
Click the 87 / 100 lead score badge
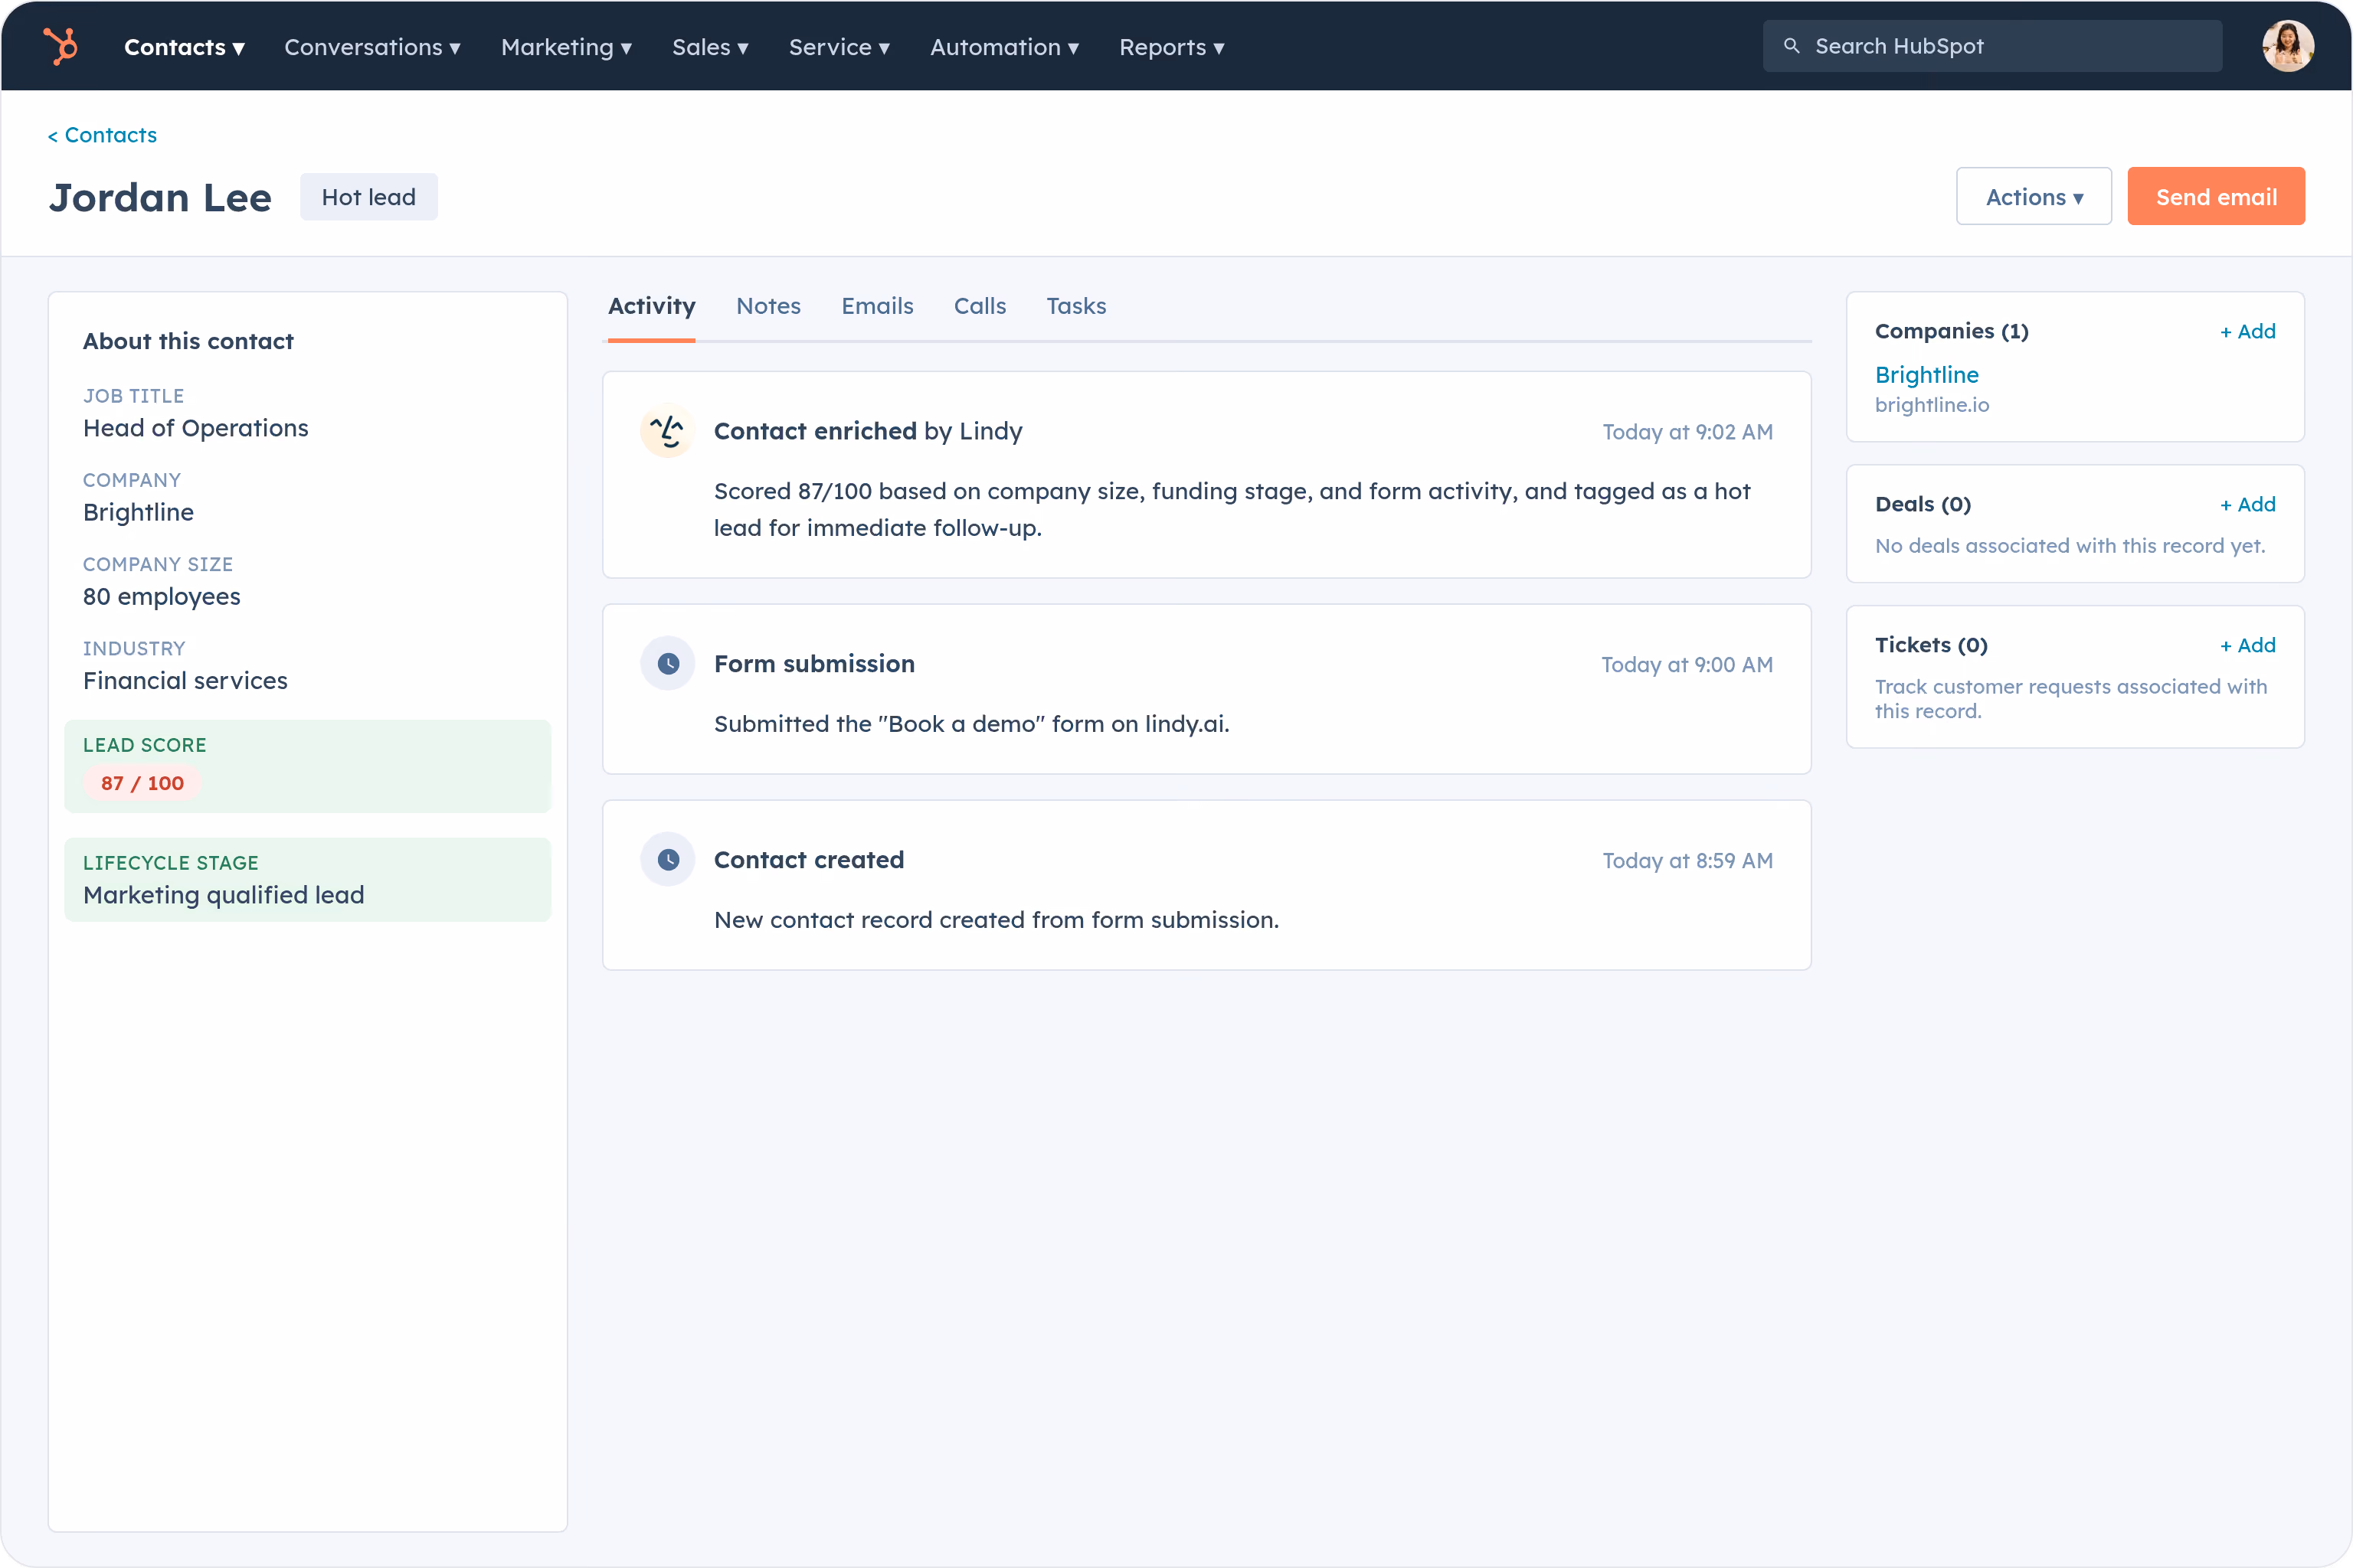coord(142,783)
